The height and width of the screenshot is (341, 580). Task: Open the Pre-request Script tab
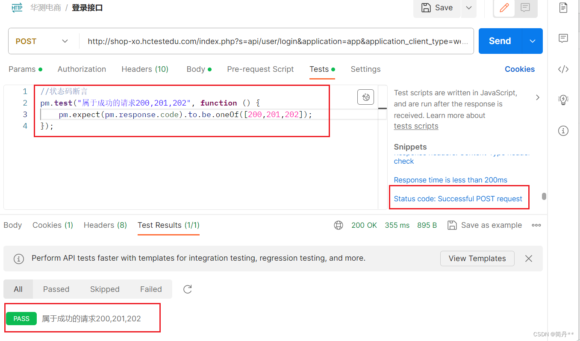(x=260, y=69)
